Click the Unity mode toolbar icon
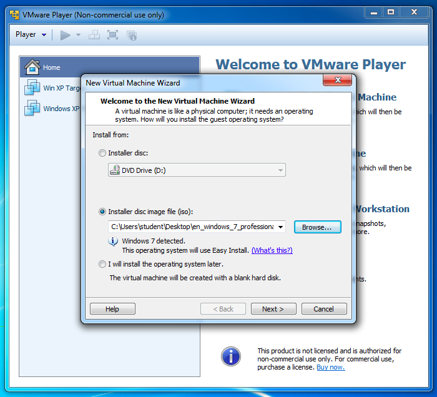Screen dimensions: 437x397 132,36
